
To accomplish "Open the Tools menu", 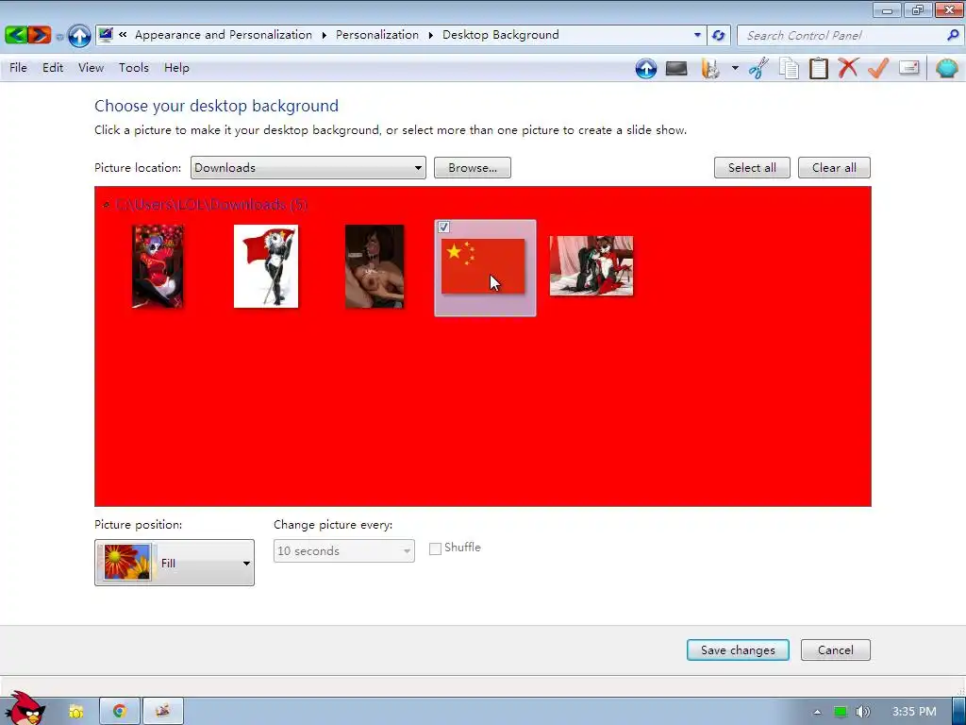I will coord(134,68).
